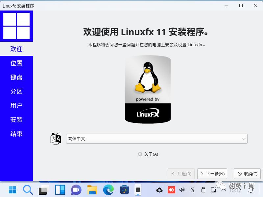Open the Start menu from the taskbar
This screenshot has height=197, width=263.
[12, 190]
